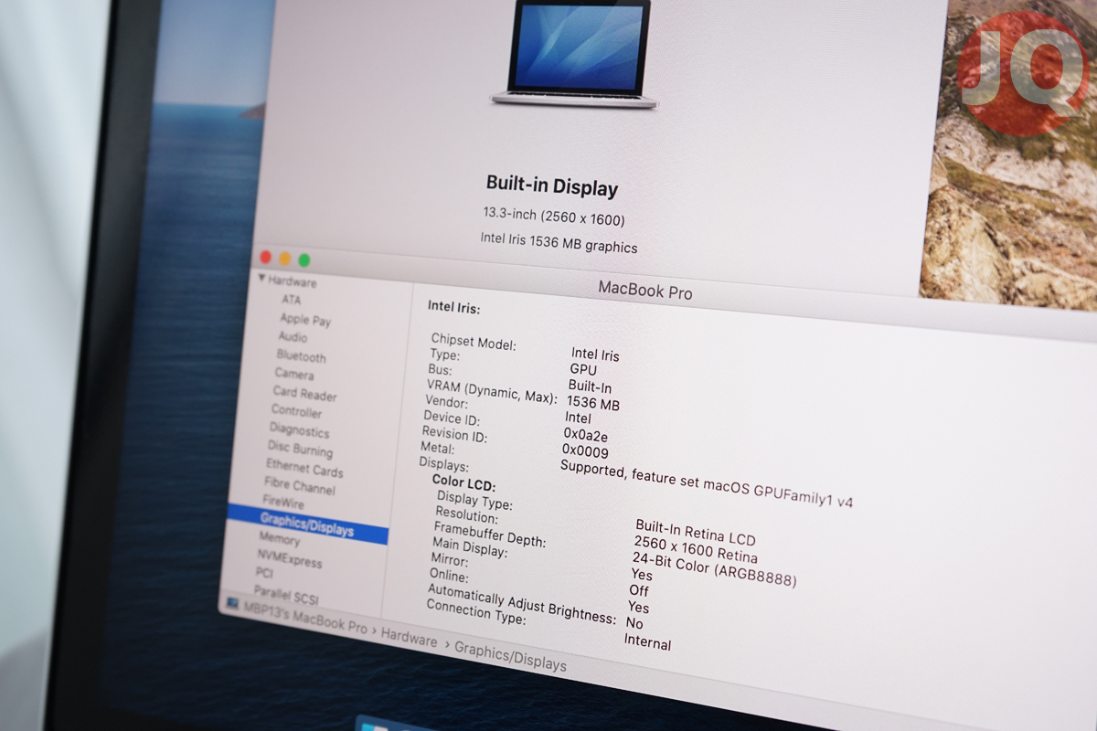
Task: Select NVMExpress in the sidebar
Action: click(x=289, y=558)
